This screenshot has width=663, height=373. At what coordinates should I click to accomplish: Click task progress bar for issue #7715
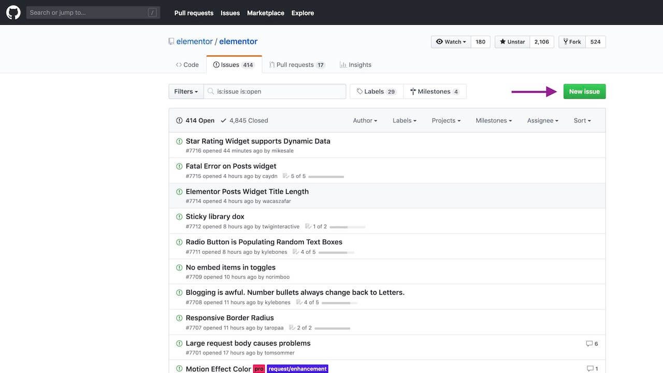coord(326,177)
